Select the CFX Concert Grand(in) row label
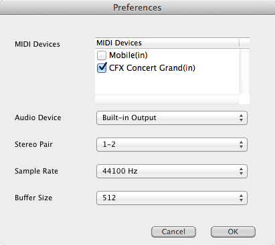The image size is (275, 245). click(152, 68)
